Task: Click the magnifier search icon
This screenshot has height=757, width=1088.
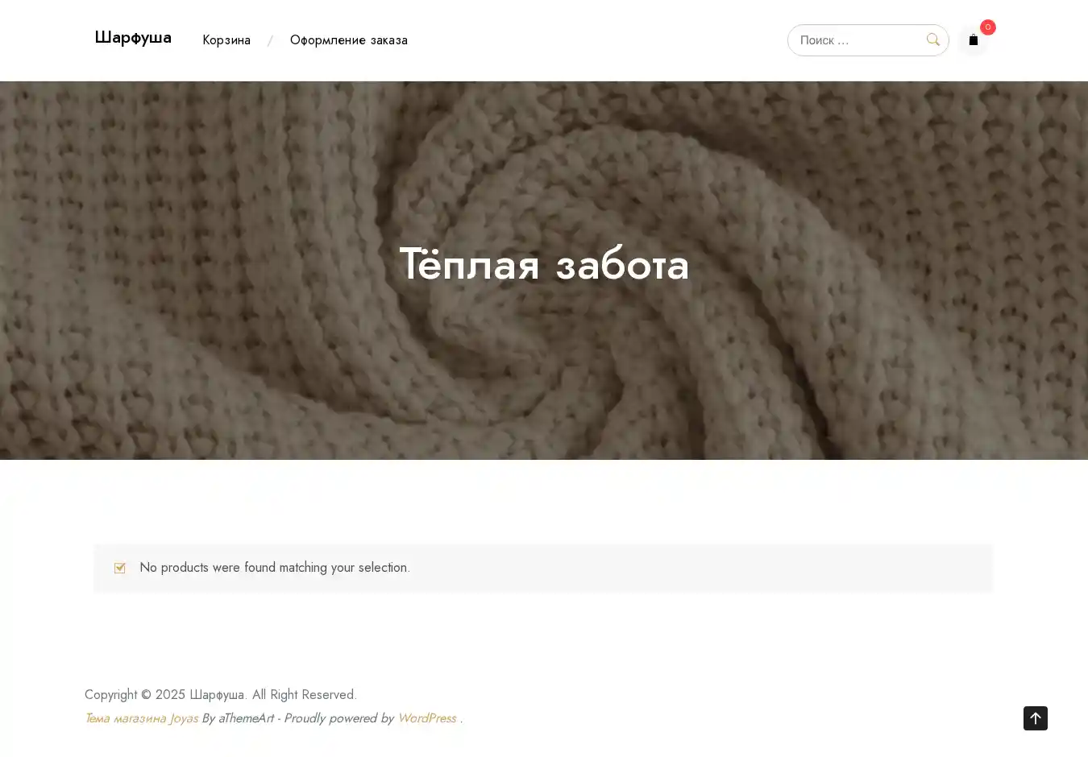Action: (932, 39)
